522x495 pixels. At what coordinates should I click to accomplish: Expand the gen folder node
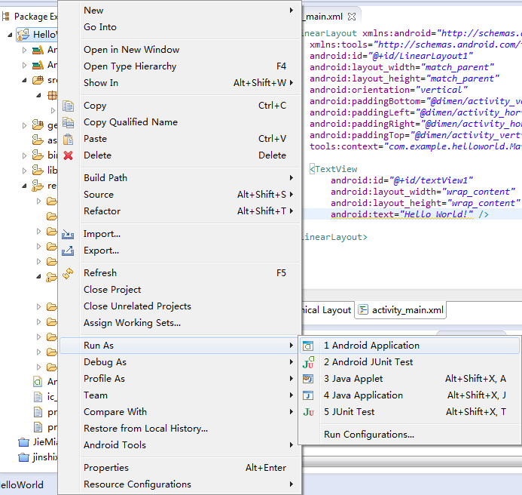[24, 125]
